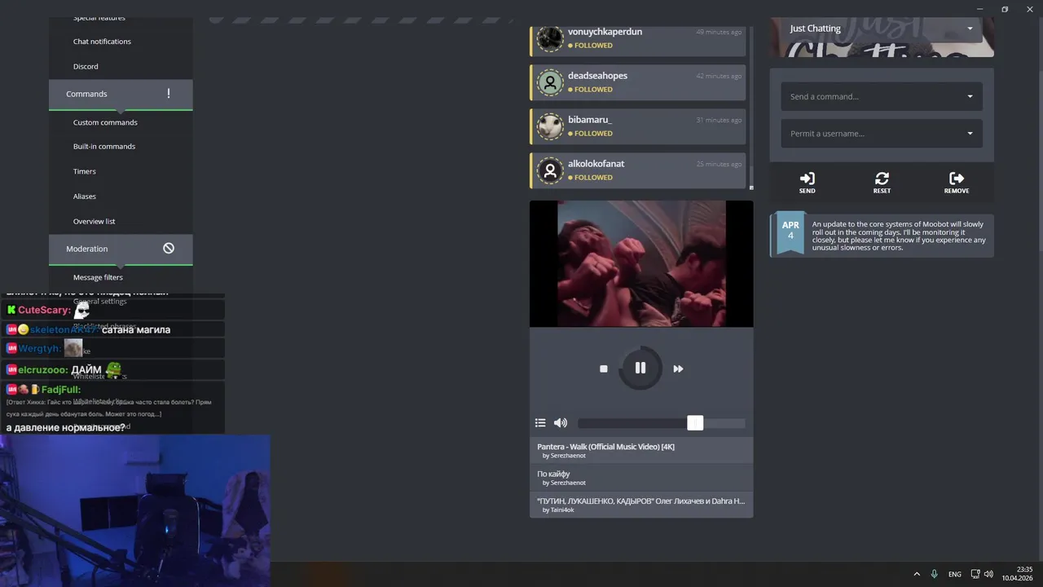Switch the ENG input language
This screenshot has width=1043, height=587.
click(955, 574)
